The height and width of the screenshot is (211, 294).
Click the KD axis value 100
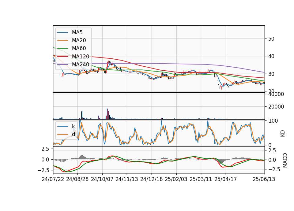click(x=273, y=121)
